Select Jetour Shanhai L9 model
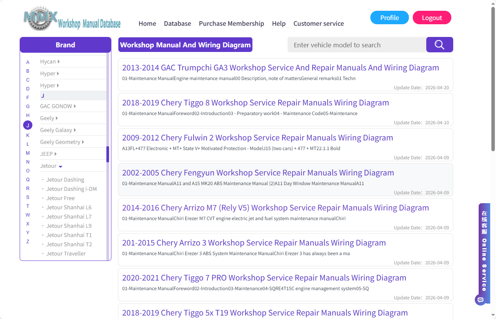 [69, 226]
